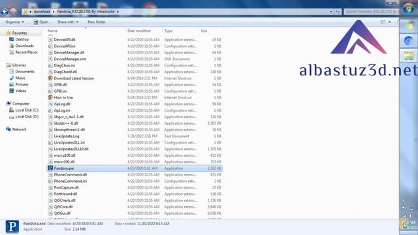Sort by Date modified column
The height and width of the screenshot is (235, 418).
tap(139, 31)
